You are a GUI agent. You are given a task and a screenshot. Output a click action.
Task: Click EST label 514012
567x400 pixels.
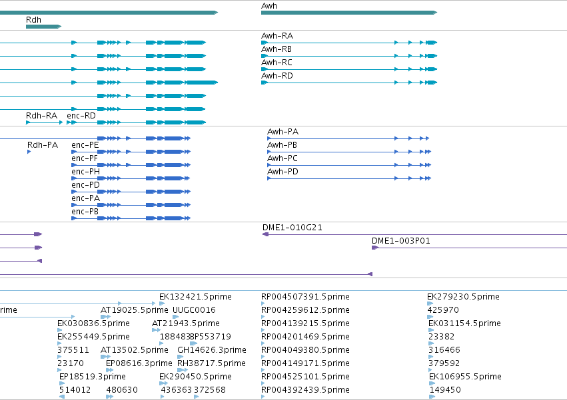point(75,390)
